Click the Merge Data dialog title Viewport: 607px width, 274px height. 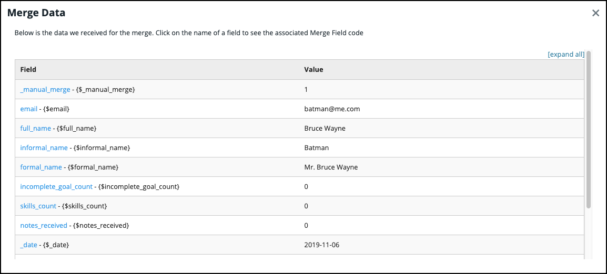pyautogui.click(x=36, y=13)
